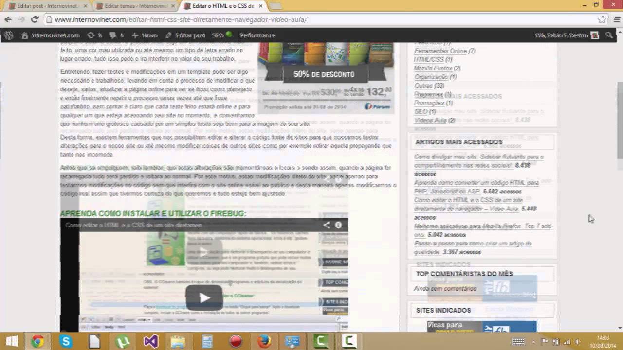623x350 pixels.
Task: Open the Windows Start button
Action: click(12, 342)
